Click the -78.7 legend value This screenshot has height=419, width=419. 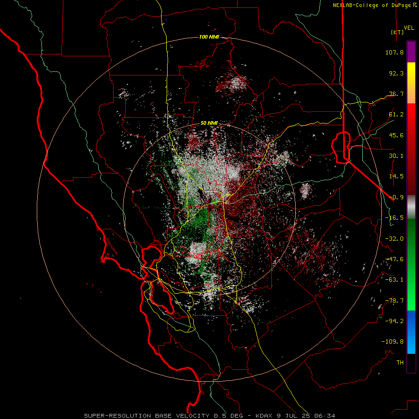(394, 301)
